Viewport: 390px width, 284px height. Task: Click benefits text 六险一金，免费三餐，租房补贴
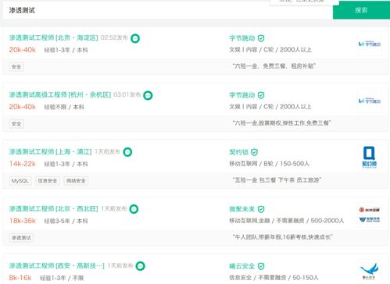[274, 66]
